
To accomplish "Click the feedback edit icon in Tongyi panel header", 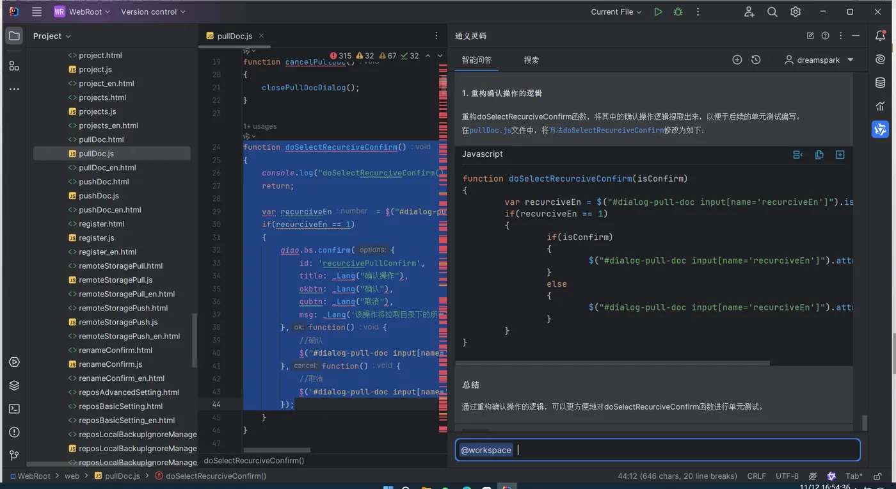I will click(810, 36).
